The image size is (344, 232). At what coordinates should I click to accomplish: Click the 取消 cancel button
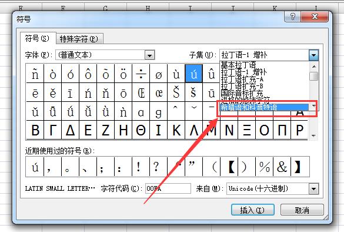[x=302, y=210]
